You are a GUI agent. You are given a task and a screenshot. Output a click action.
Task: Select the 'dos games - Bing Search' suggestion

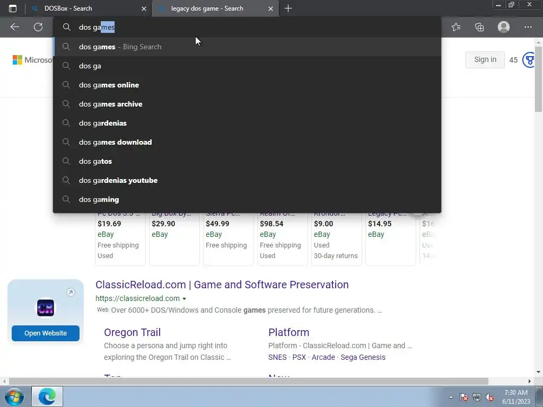pyautogui.click(x=247, y=47)
